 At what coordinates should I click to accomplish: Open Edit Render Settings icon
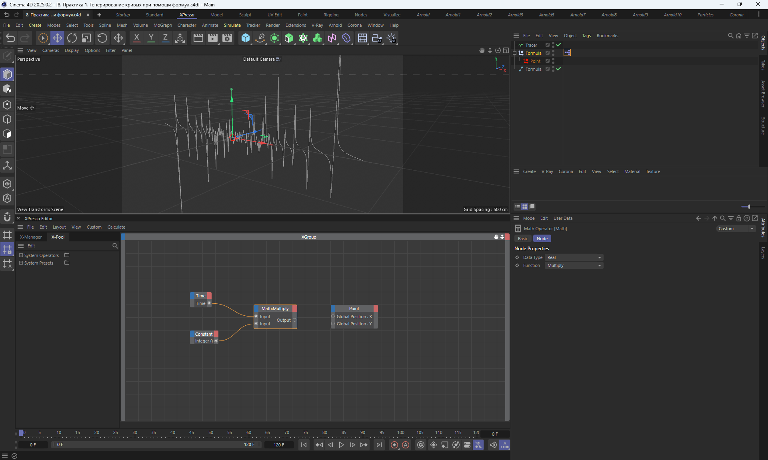[x=227, y=38]
